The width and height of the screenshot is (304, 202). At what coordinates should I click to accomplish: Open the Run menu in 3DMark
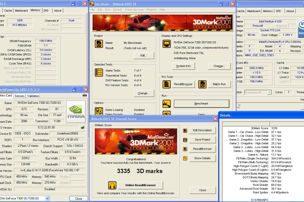108,10
